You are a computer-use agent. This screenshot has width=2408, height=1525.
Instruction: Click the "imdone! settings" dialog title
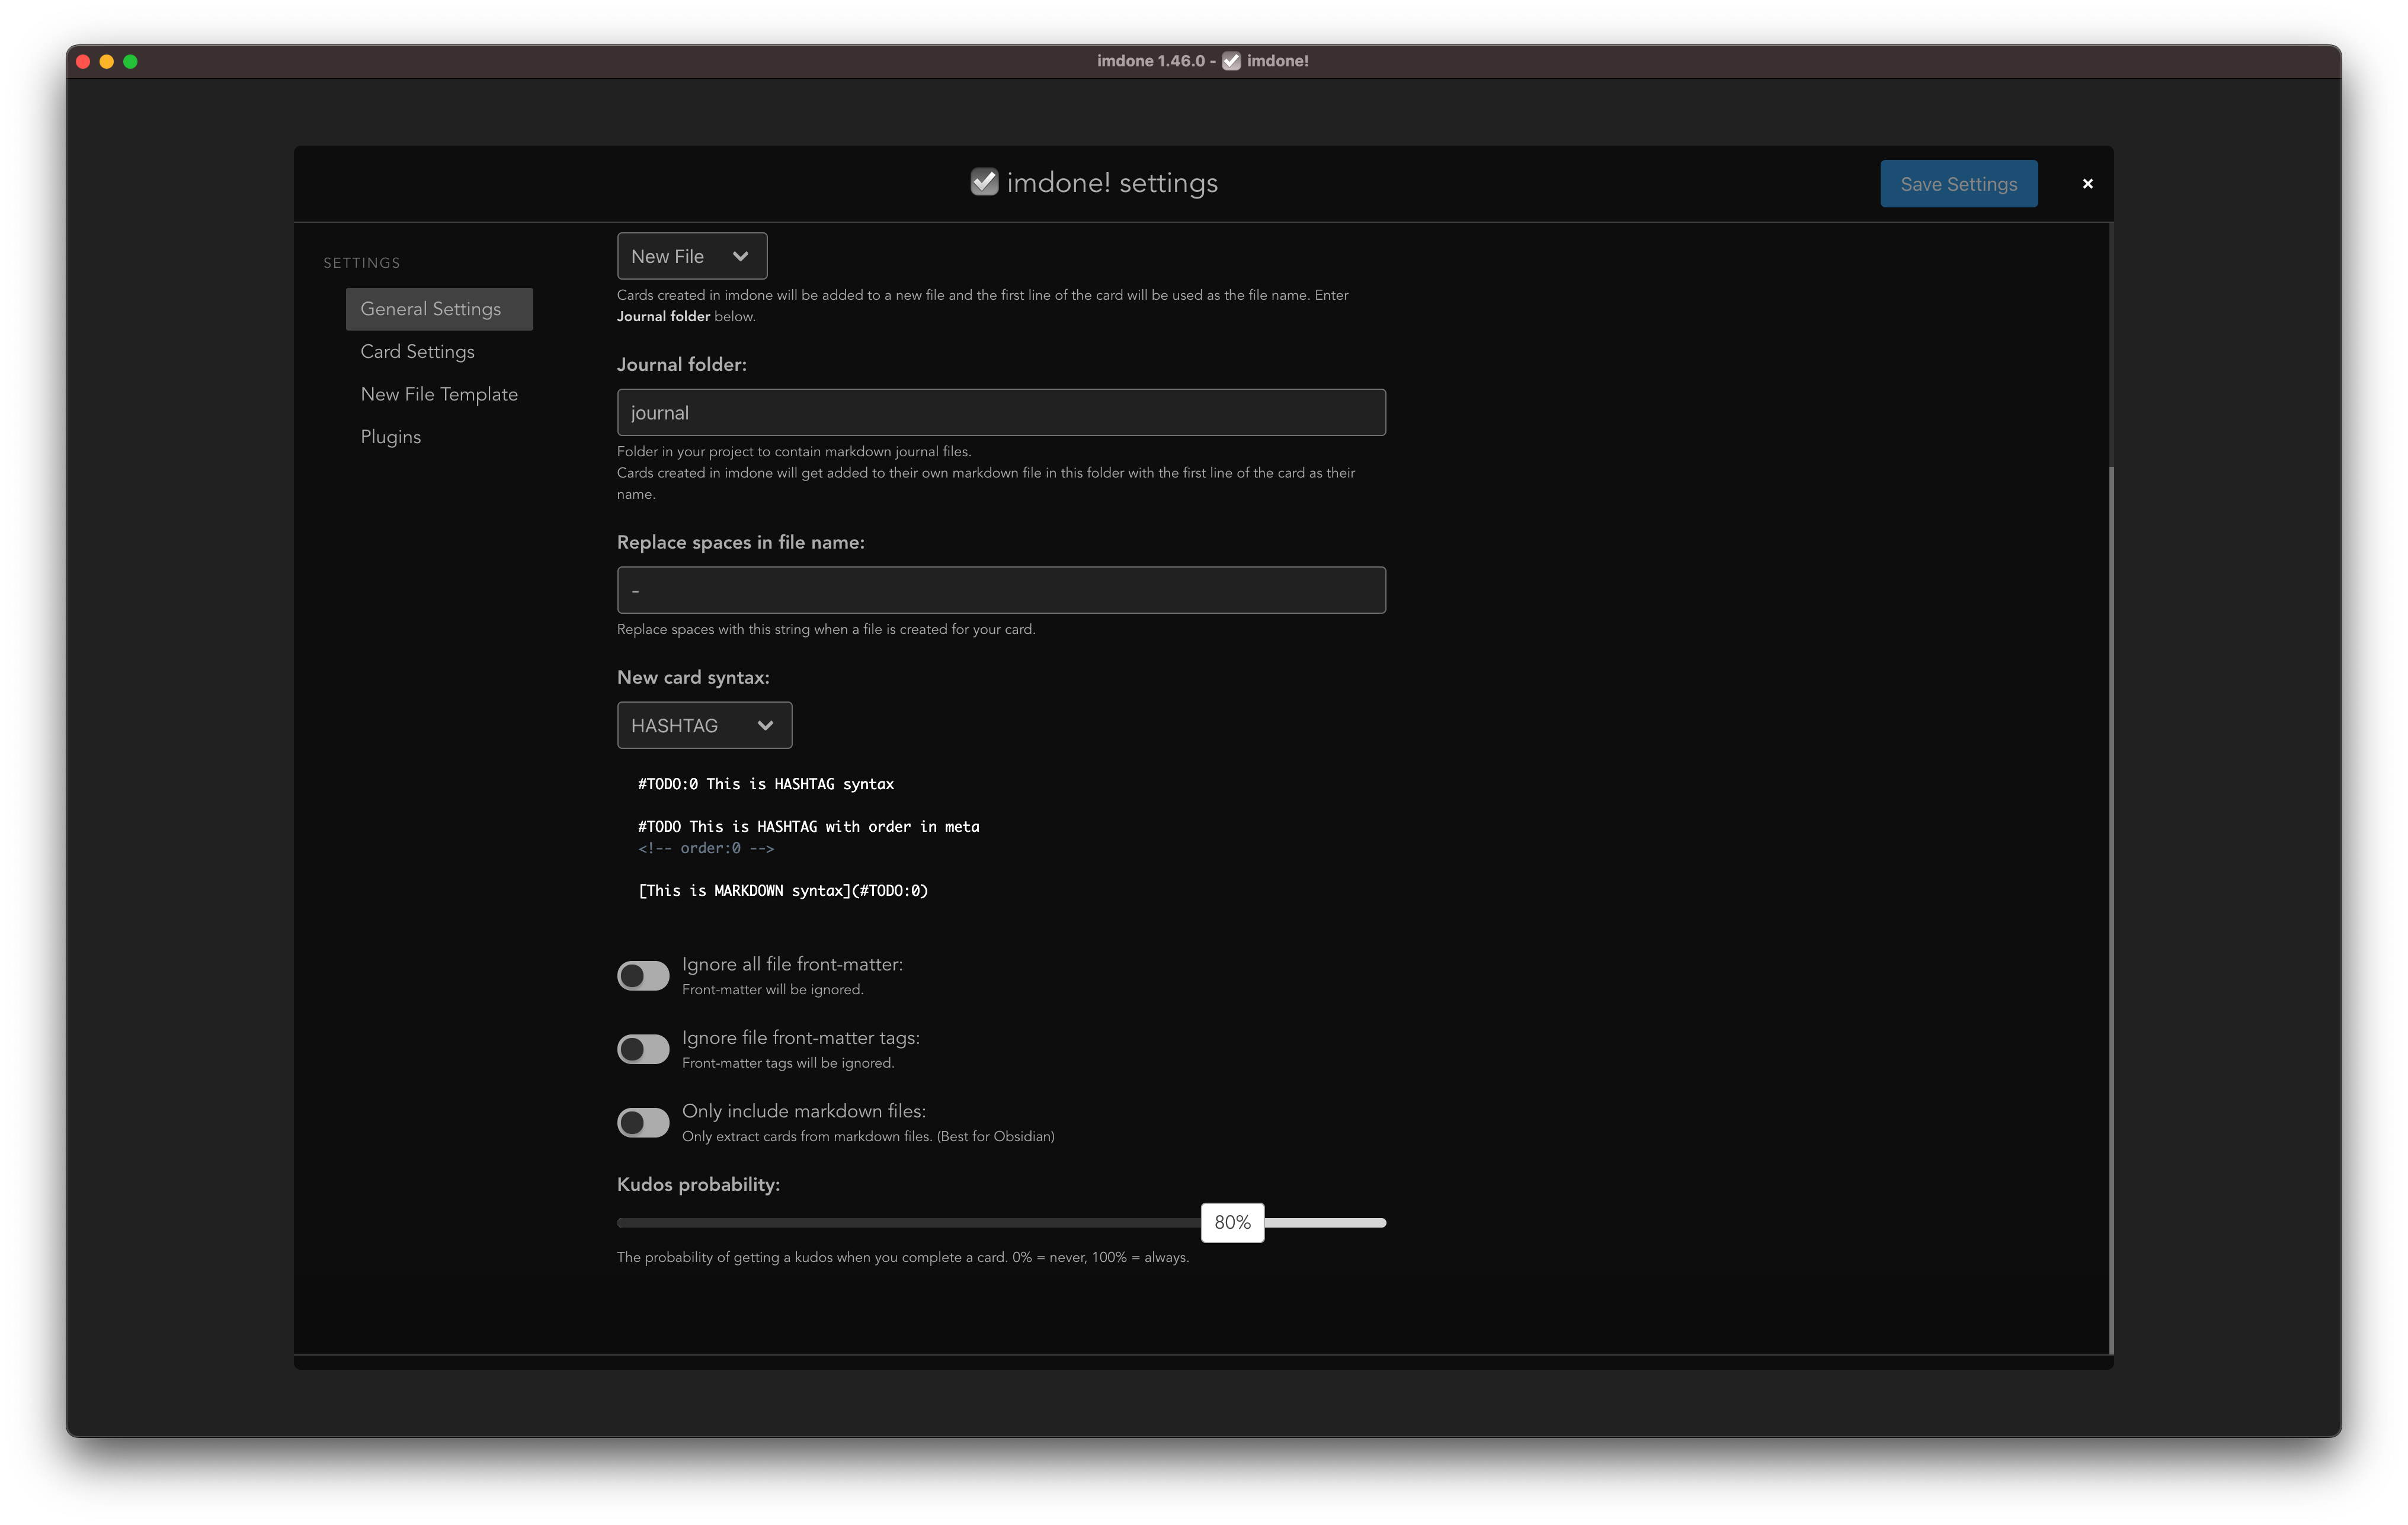(x=1112, y=183)
